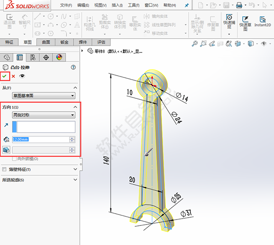Select the Line sketch tool
Image resolution: width=274 pixels, height=245 pixels.
[37, 16]
